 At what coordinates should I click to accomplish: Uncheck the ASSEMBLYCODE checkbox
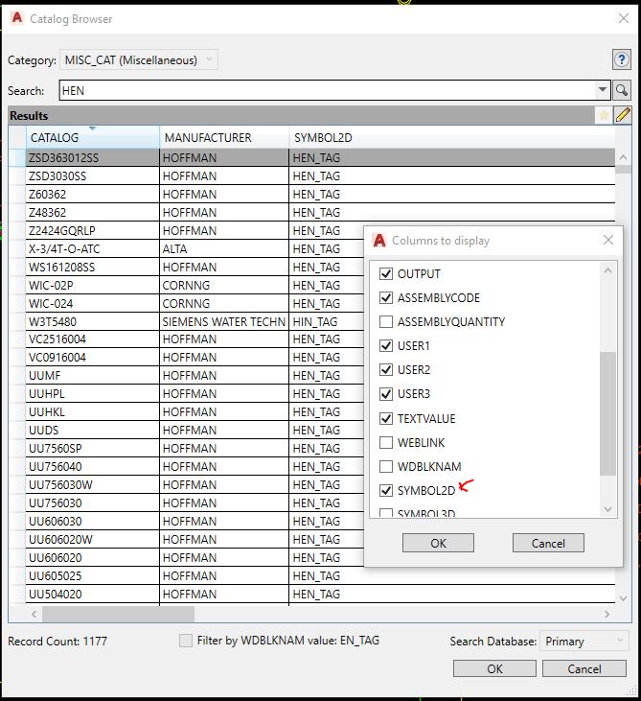pyautogui.click(x=386, y=297)
